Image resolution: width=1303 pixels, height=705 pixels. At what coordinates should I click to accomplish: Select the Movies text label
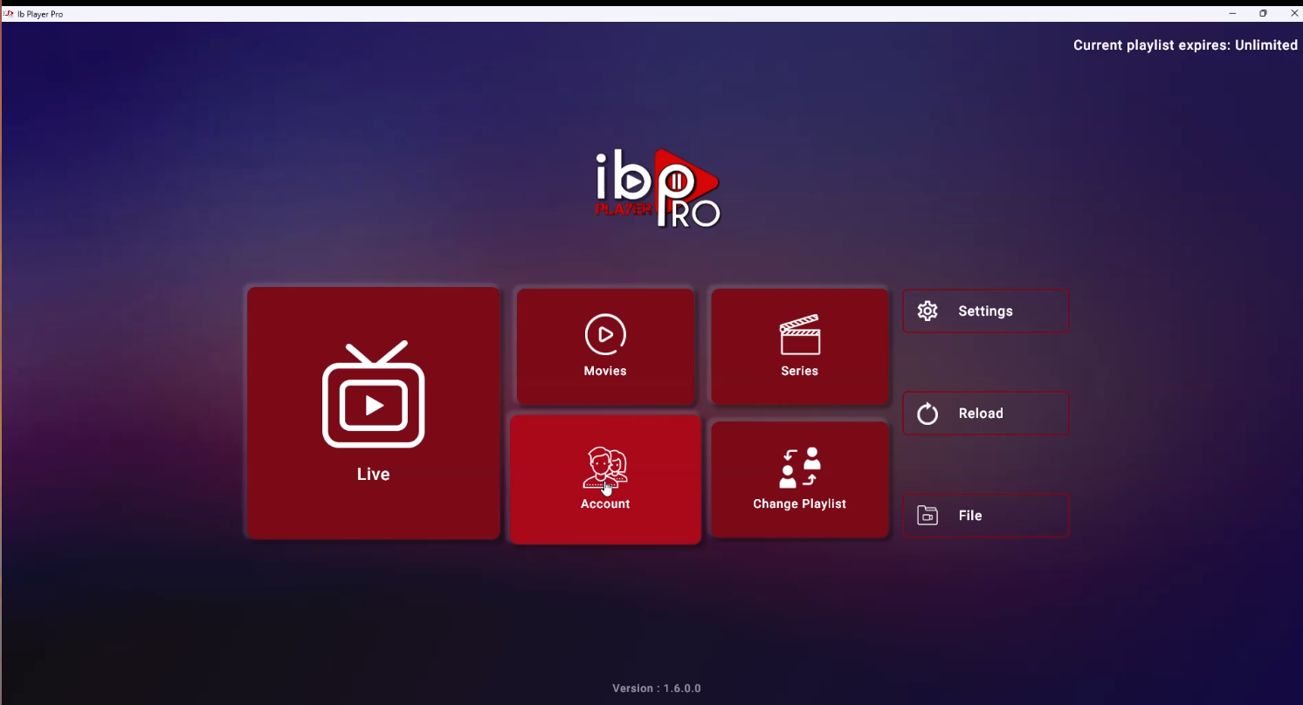[605, 371]
